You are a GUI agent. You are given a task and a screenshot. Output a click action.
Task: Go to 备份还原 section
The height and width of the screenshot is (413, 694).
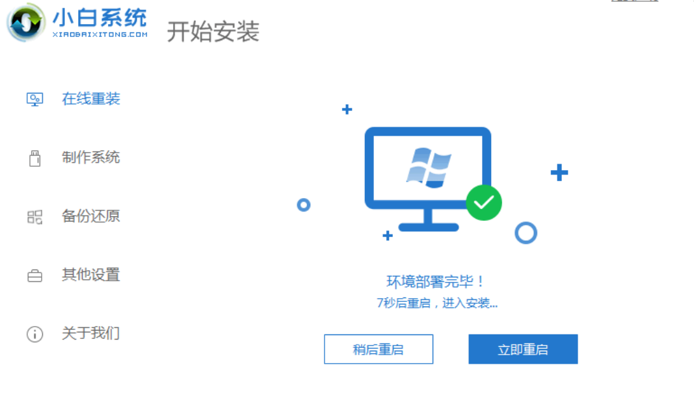(90, 216)
